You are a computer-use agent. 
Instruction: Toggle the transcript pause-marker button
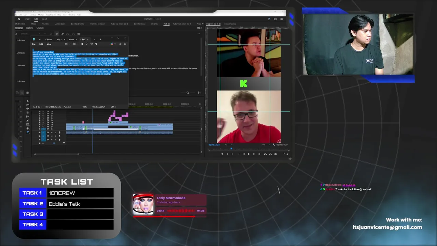(57, 34)
